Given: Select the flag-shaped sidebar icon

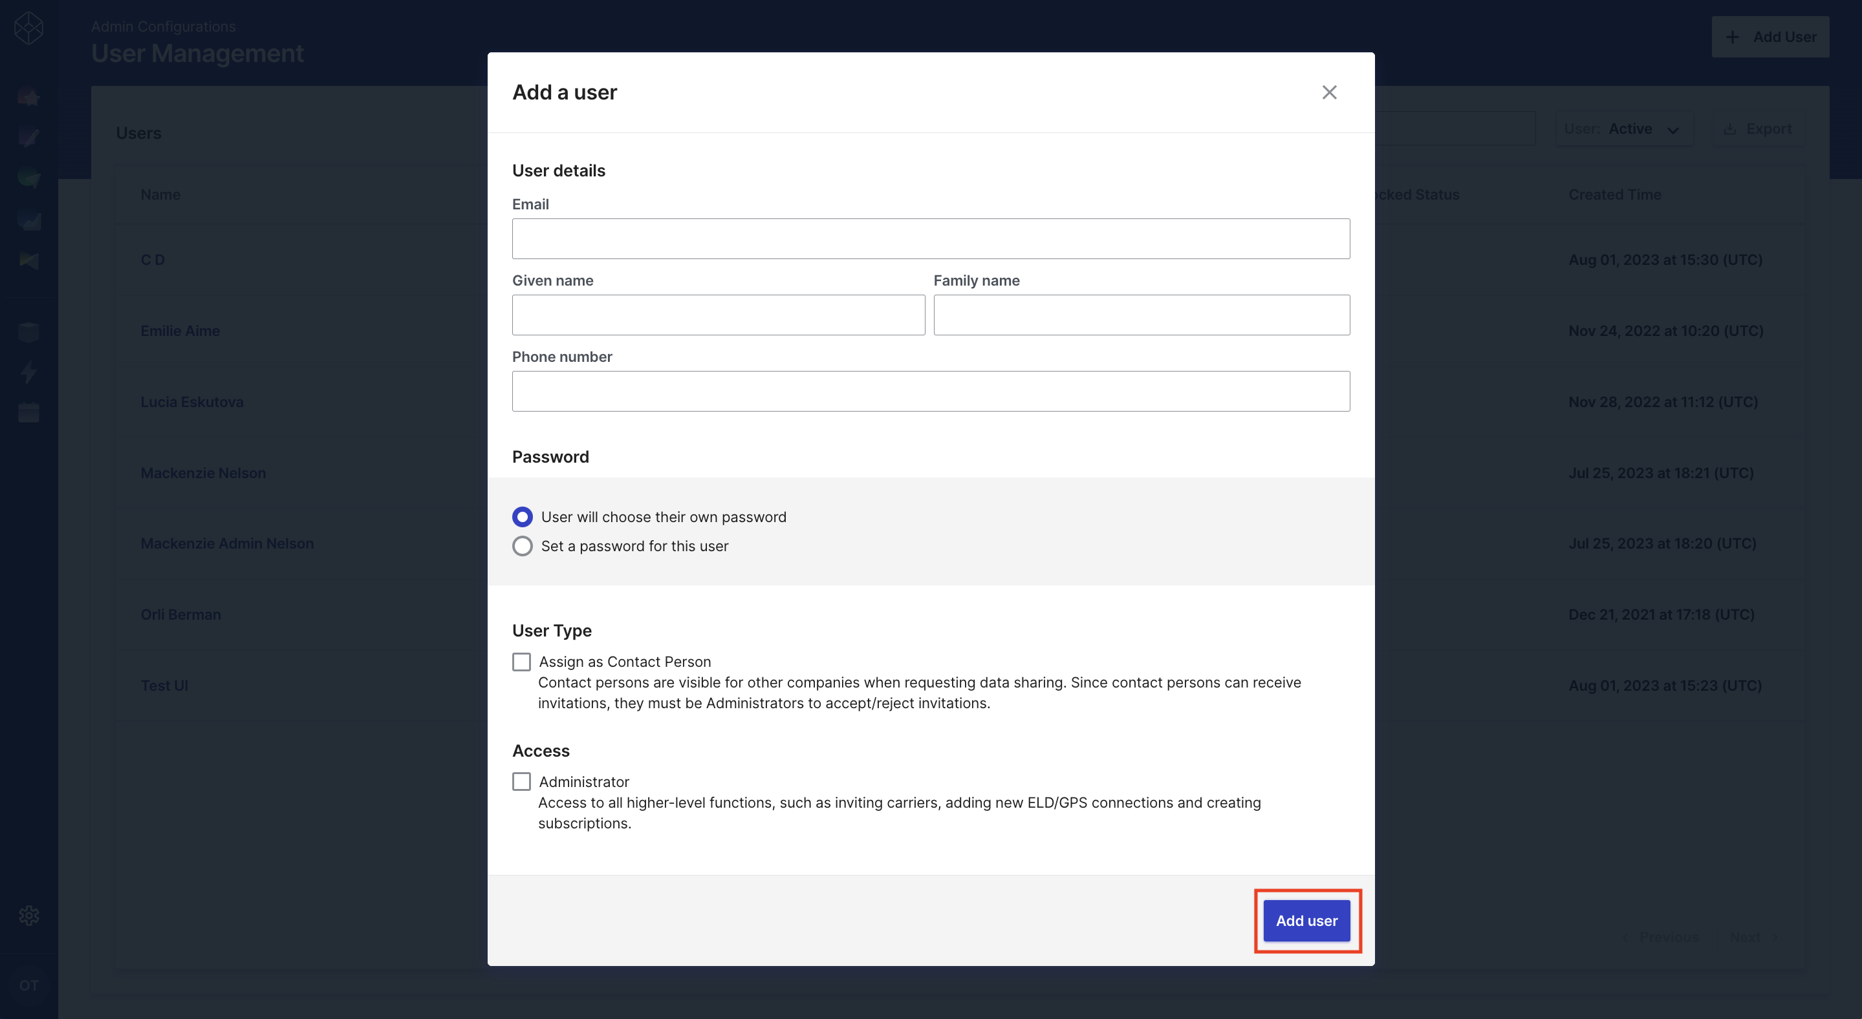Looking at the screenshot, I should 29,262.
